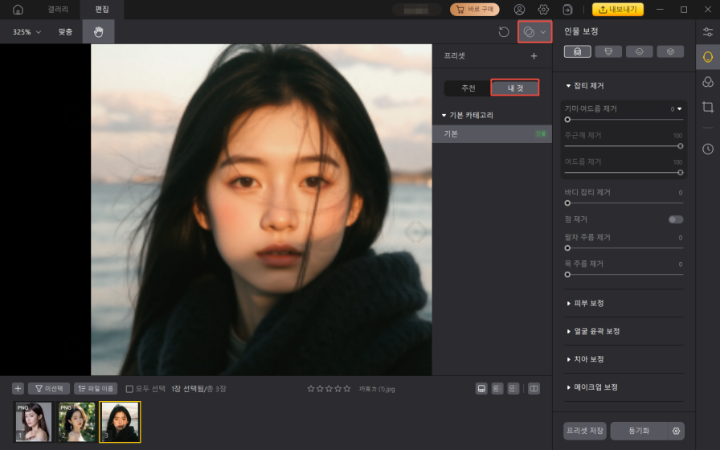Click the undo/reset arrow icon

coord(504,32)
